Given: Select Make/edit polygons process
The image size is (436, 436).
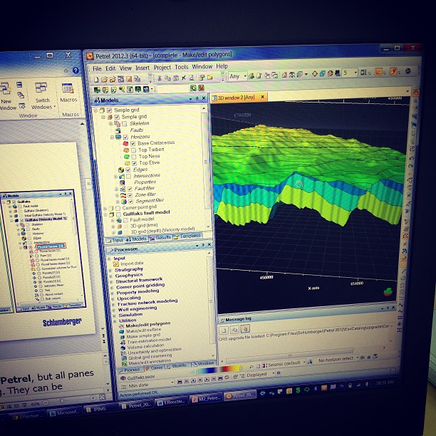Looking at the screenshot, I should pos(148,325).
